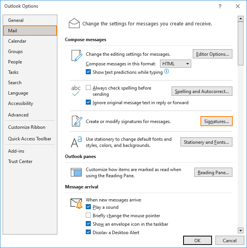Open Customize Ribbon settings
Screen dimensions: 247x248
click(30, 127)
